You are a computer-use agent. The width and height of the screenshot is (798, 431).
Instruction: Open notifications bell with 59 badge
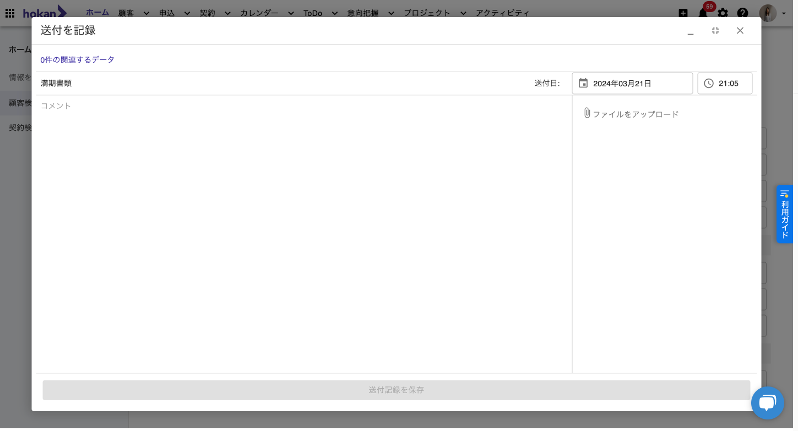pyautogui.click(x=703, y=13)
